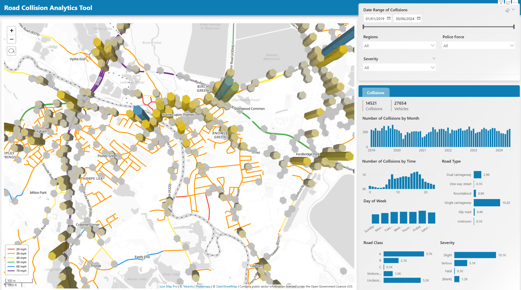
Task: Zoom out on the map
Action: (x=12, y=39)
